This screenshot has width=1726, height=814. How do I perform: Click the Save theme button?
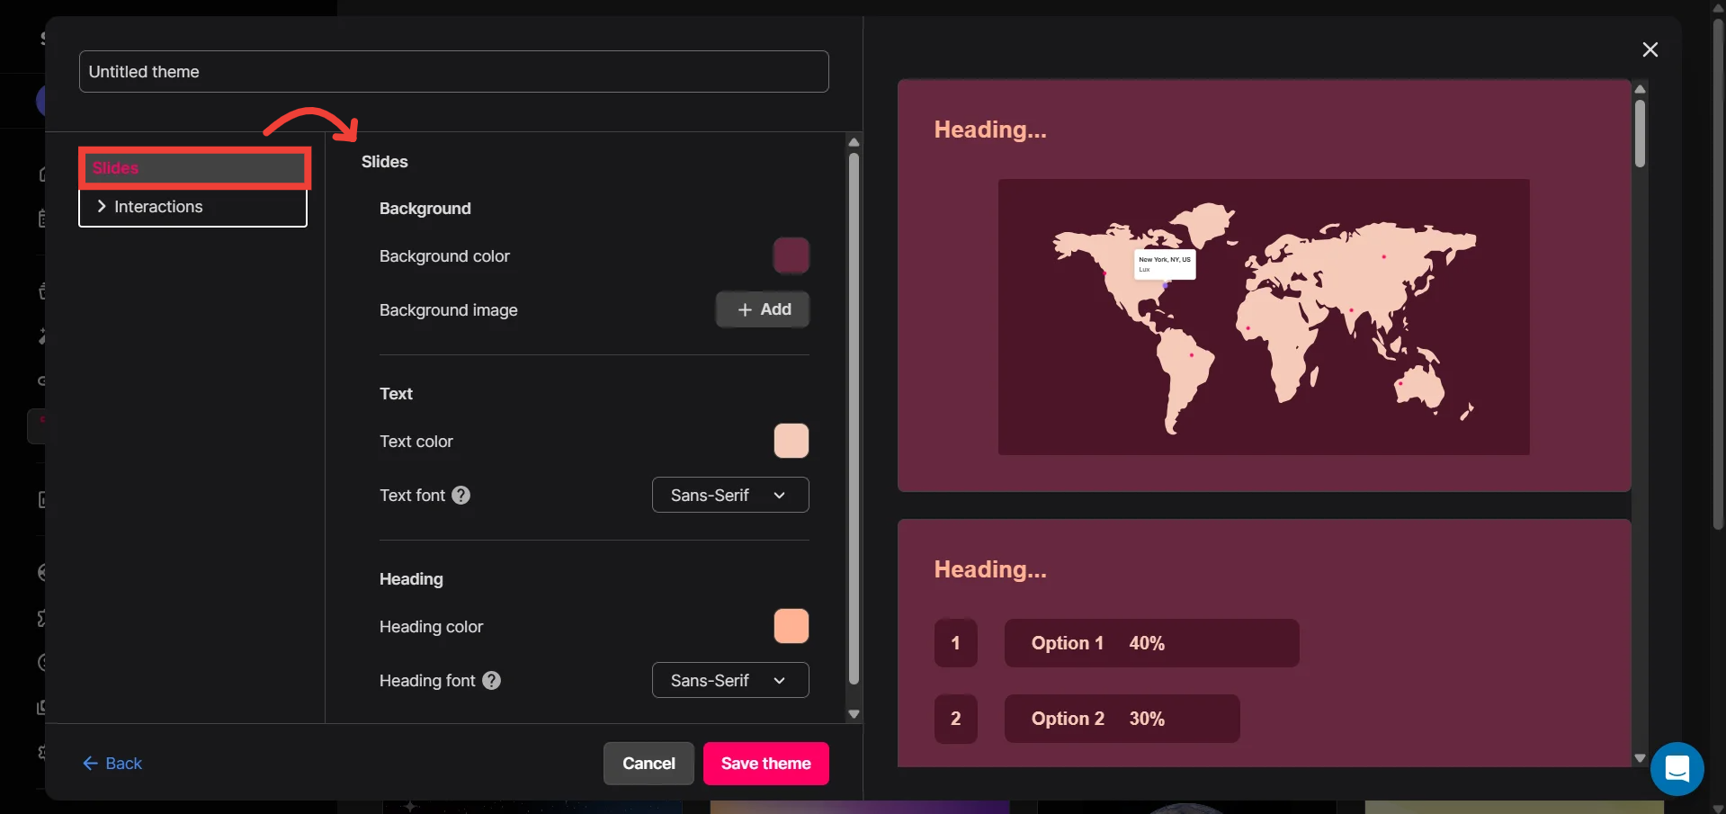765,764
